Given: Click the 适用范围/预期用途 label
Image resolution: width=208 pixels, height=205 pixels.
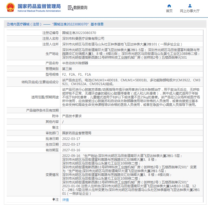Looking at the screenshot, I should click(x=45, y=97).
